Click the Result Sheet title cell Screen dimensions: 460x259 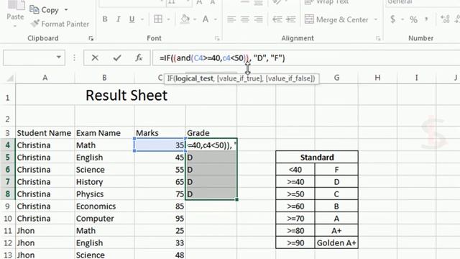tap(126, 96)
